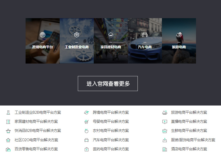The width and height of the screenshot is (221, 156).
Task: Open the 跨境电商平台解决方案 link
Action: (x=111, y=112)
